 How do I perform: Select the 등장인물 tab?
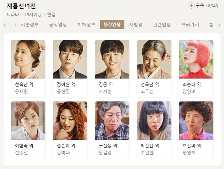point(112,25)
